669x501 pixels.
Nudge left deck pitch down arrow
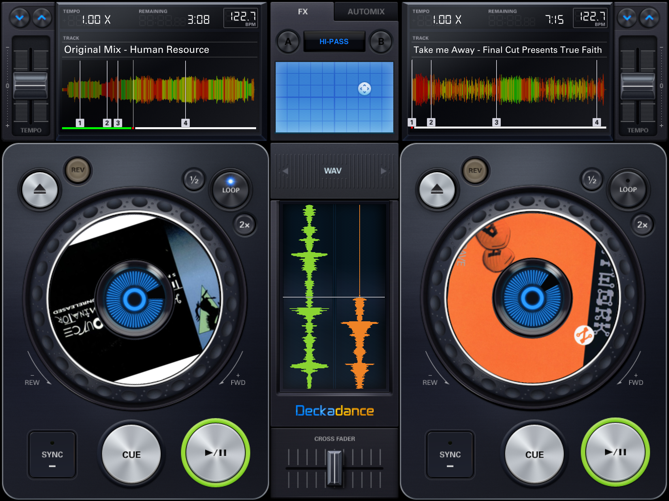tap(20, 18)
